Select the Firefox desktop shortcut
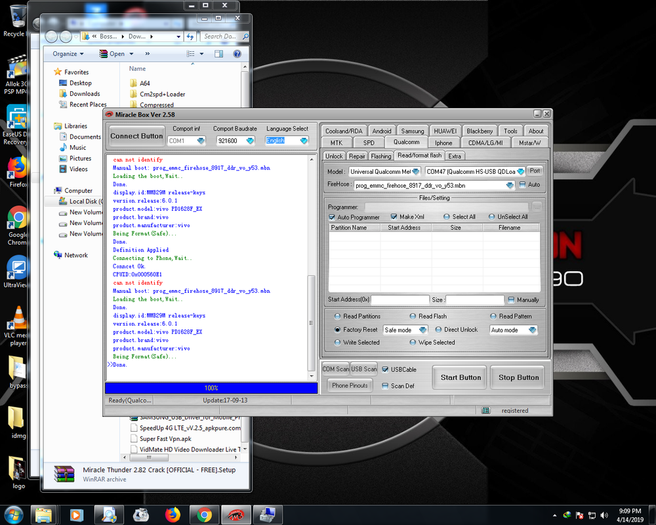 pyautogui.click(x=17, y=172)
